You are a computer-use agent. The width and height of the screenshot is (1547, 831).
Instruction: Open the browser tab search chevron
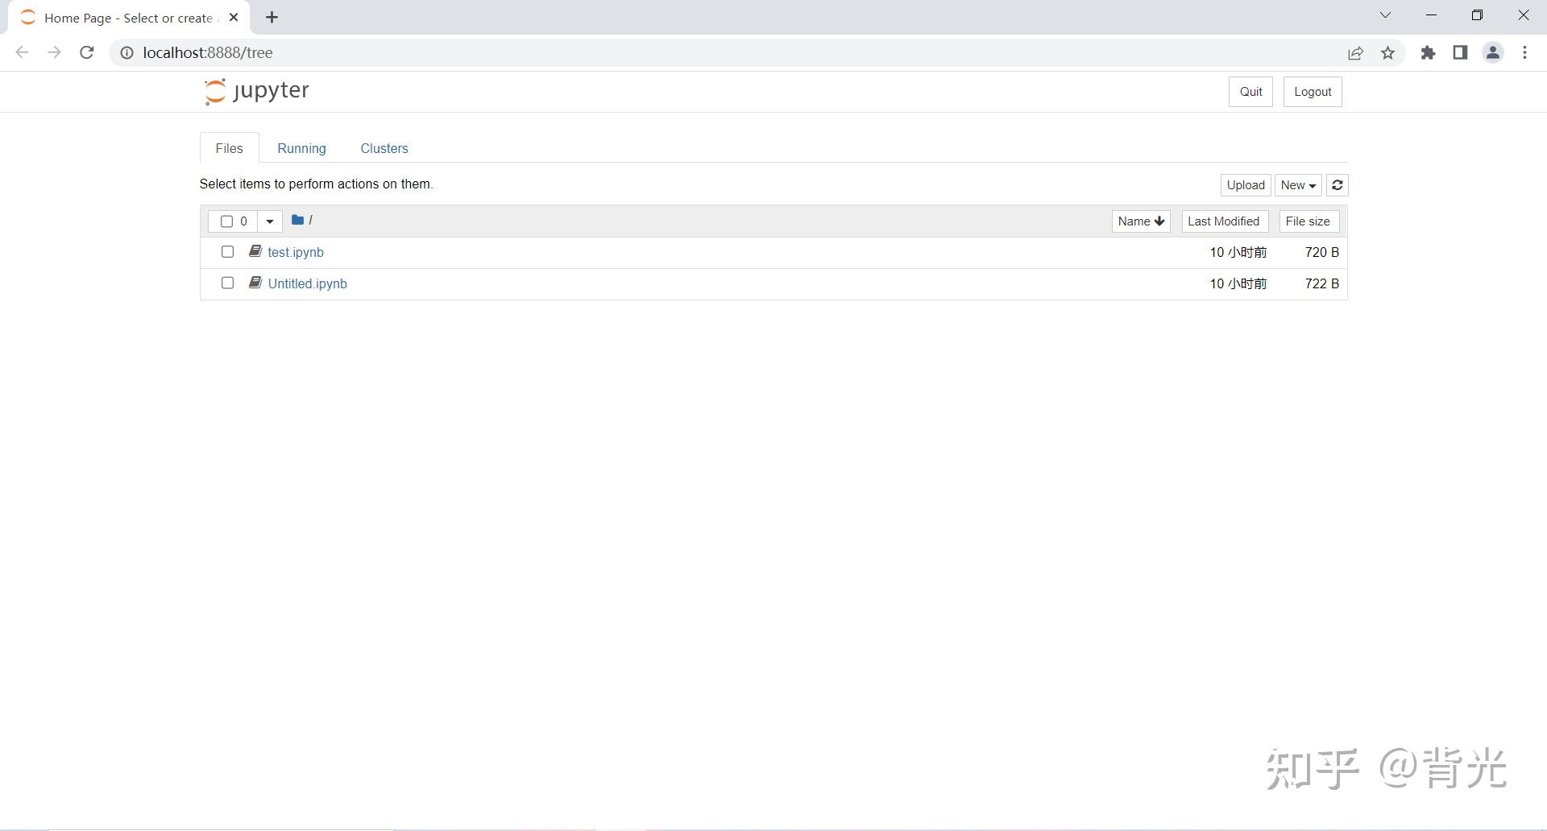coord(1385,14)
